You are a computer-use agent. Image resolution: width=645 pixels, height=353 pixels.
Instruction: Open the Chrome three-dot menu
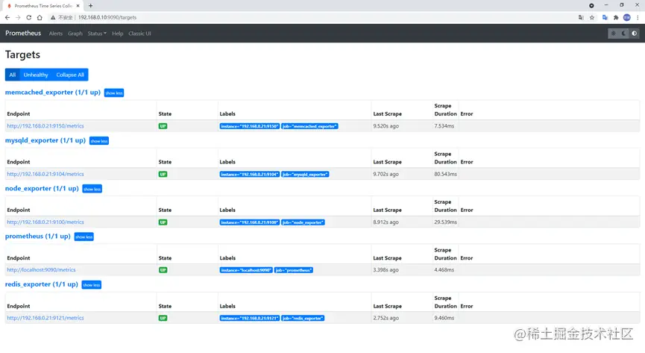click(638, 17)
